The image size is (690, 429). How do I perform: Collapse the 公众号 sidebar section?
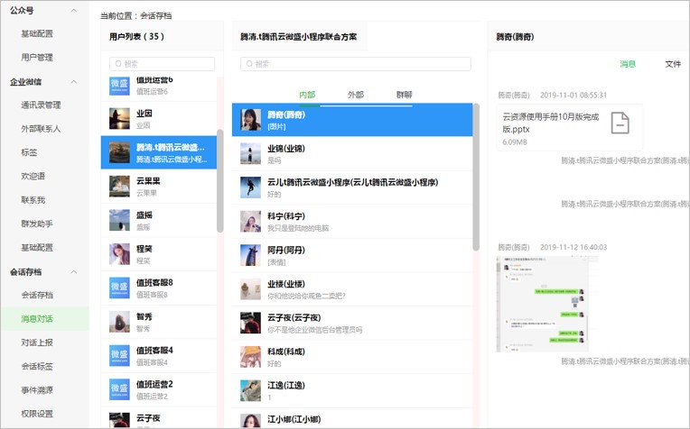(x=74, y=10)
